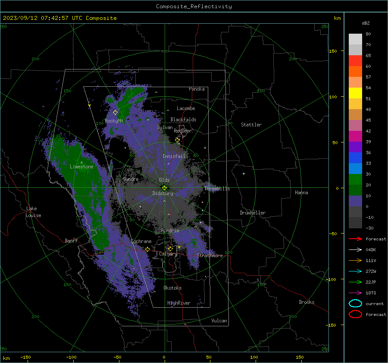Click the Brooks city label

[x=307, y=302]
